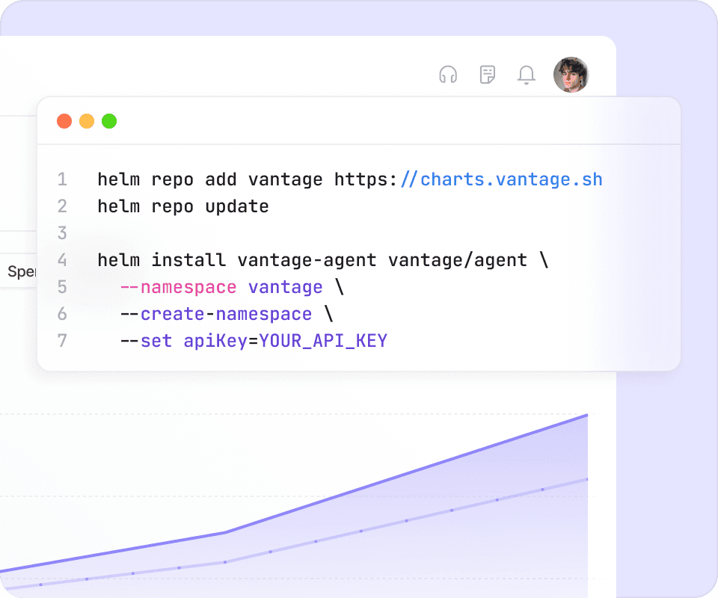Click the --create-namespace flag
Image resolution: width=718 pixels, height=598 pixels.
coord(215,314)
